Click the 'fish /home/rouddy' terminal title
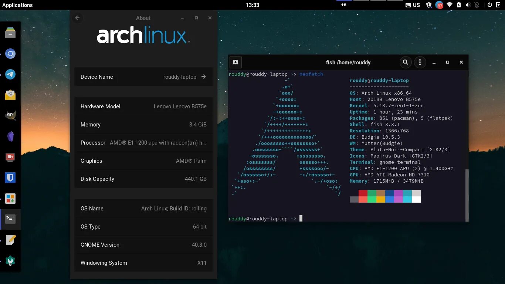This screenshot has height=284, width=505. coord(348,62)
